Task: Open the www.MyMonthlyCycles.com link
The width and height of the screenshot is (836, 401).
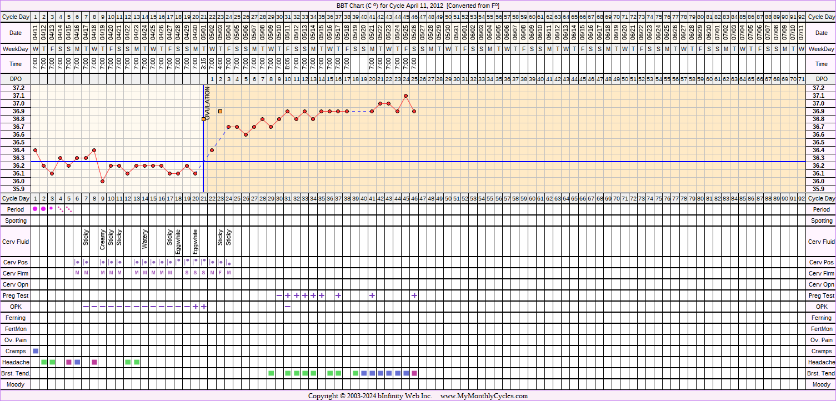Action: tap(484, 396)
